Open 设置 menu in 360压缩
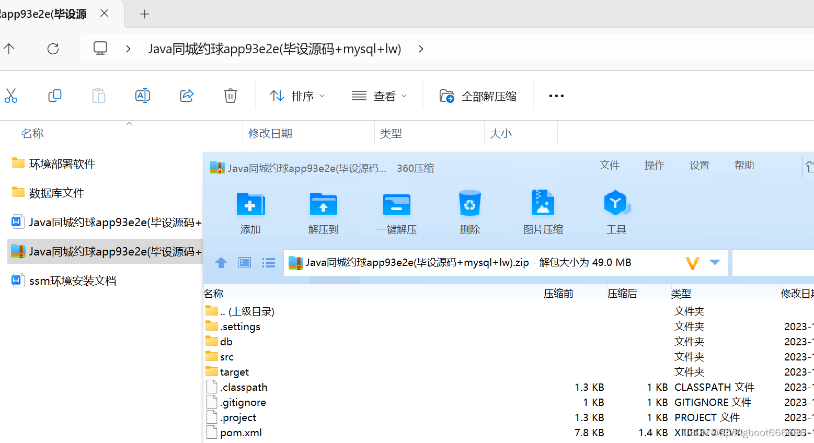The image size is (814, 443). coord(700,166)
